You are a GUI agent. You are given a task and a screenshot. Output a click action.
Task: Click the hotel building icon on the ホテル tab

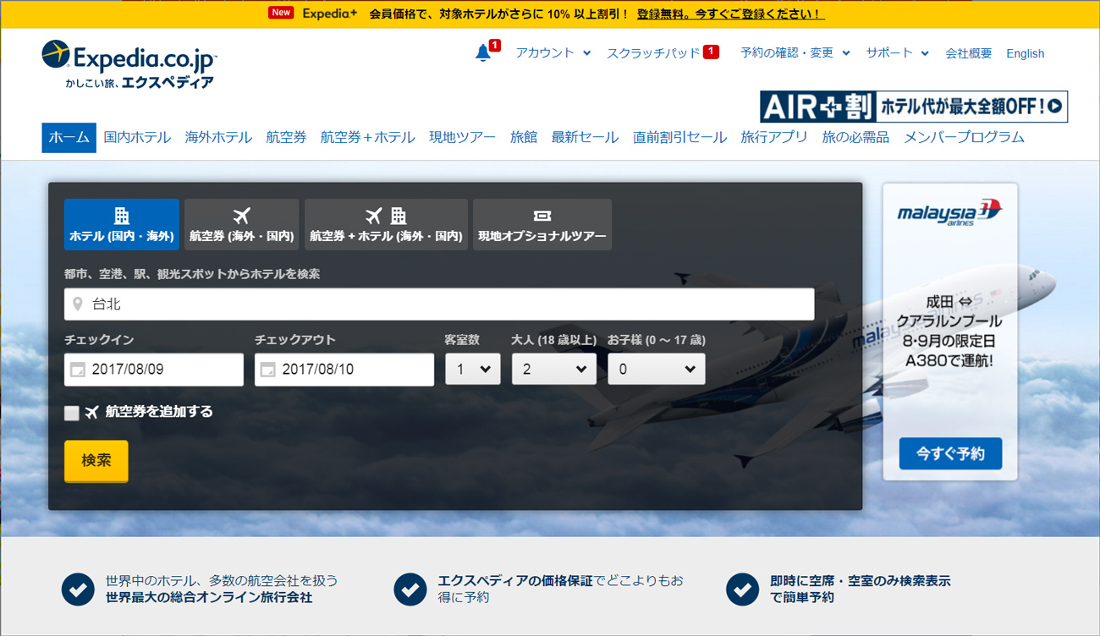122,216
